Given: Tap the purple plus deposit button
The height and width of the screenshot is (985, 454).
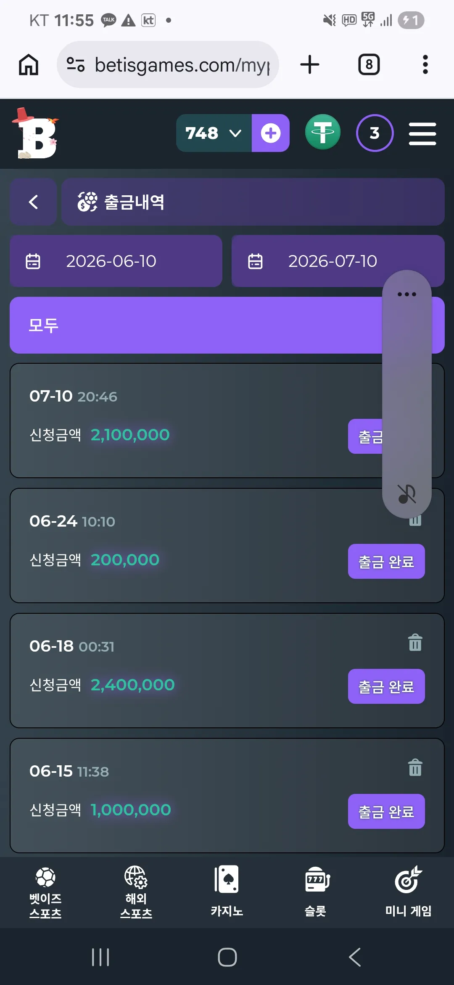Looking at the screenshot, I should coord(271,133).
